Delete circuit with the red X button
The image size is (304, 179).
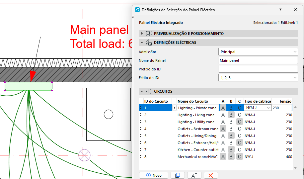coord(211,175)
